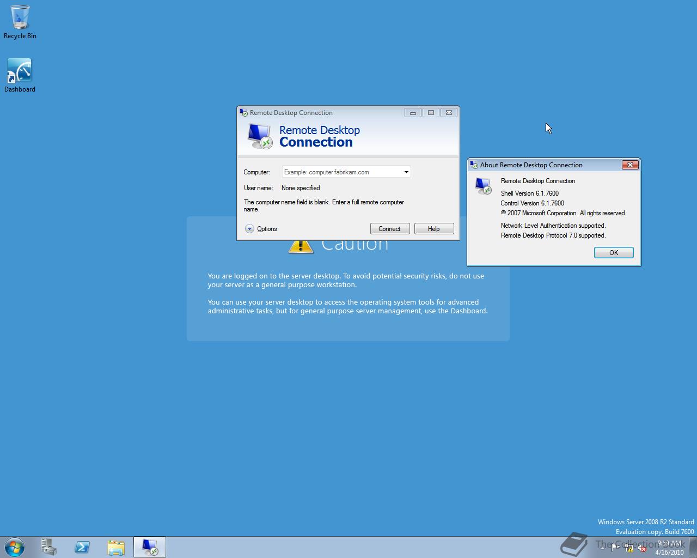Viewport: 697px width, 558px height.
Task: Click the 'Shell Version 6.1.7600' text
Action: [x=530, y=193]
